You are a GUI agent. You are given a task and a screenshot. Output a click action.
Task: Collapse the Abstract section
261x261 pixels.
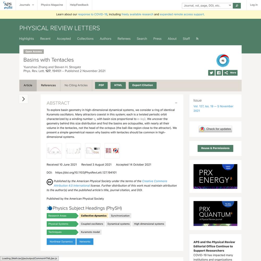point(176,103)
